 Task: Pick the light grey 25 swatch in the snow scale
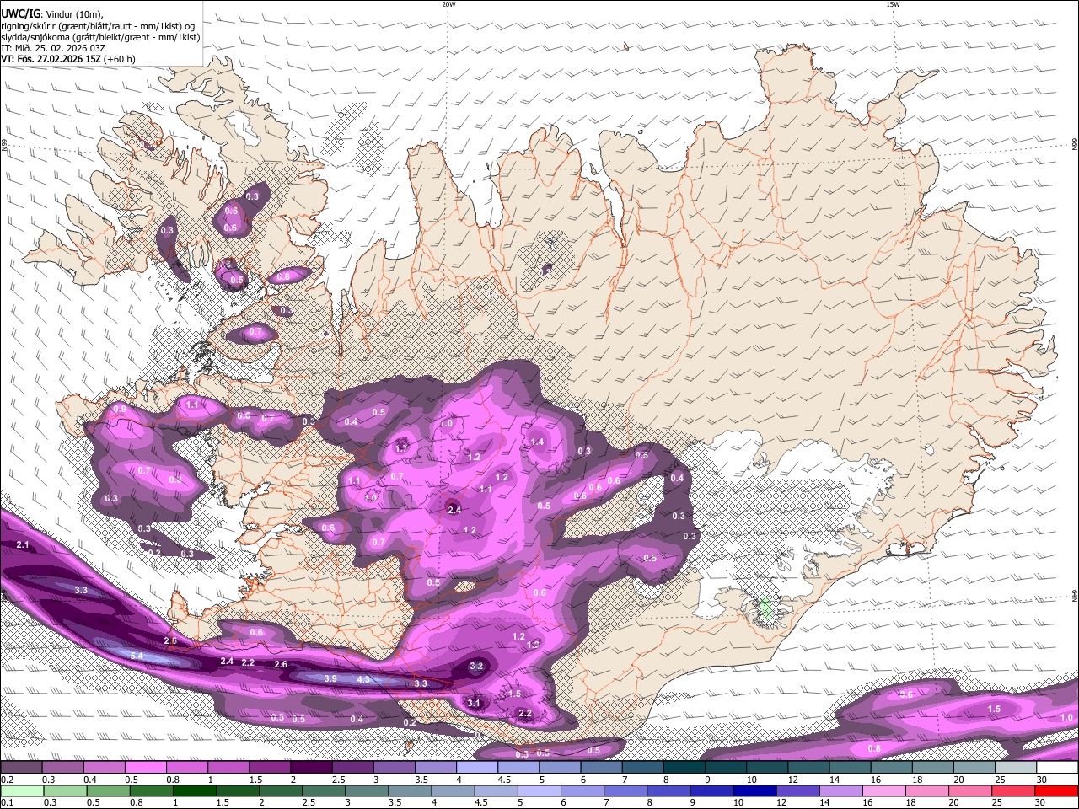(1015, 768)
